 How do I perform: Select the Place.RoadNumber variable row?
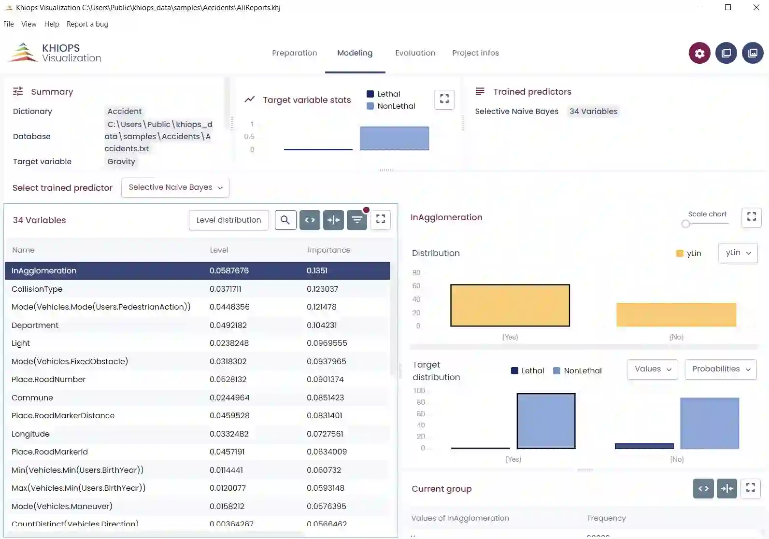tap(197, 380)
